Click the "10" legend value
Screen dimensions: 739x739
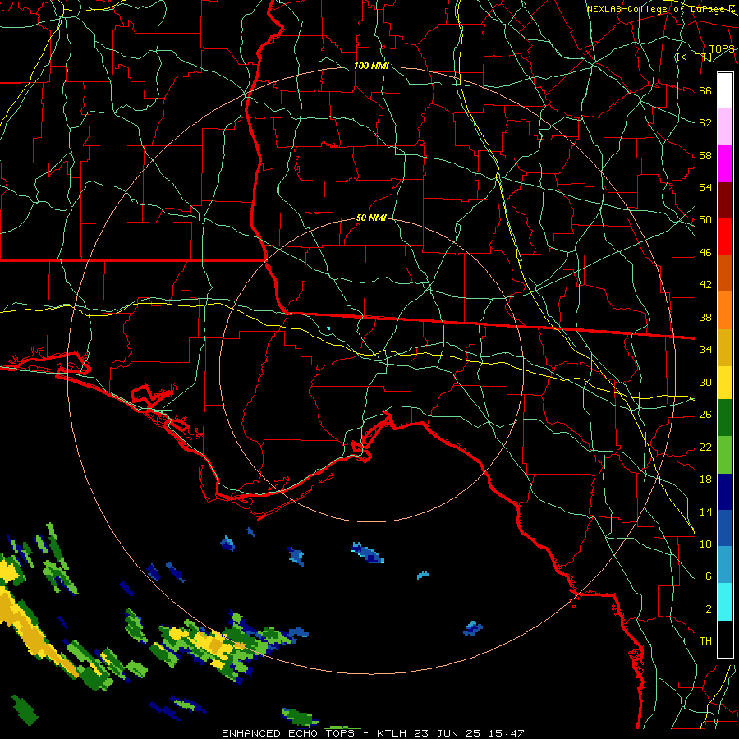click(x=705, y=544)
